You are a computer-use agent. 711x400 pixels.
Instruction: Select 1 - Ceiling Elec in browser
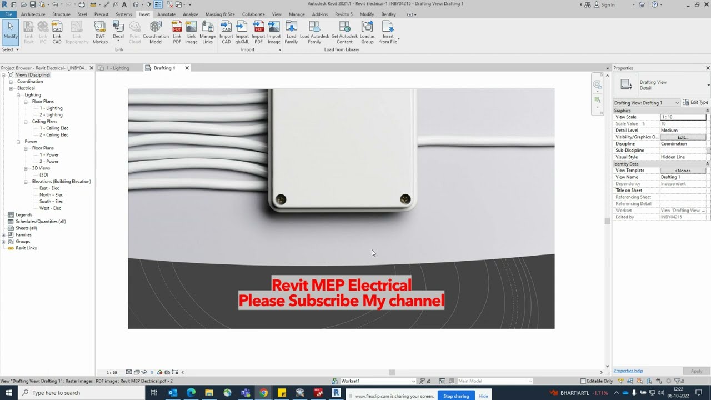[x=54, y=128]
